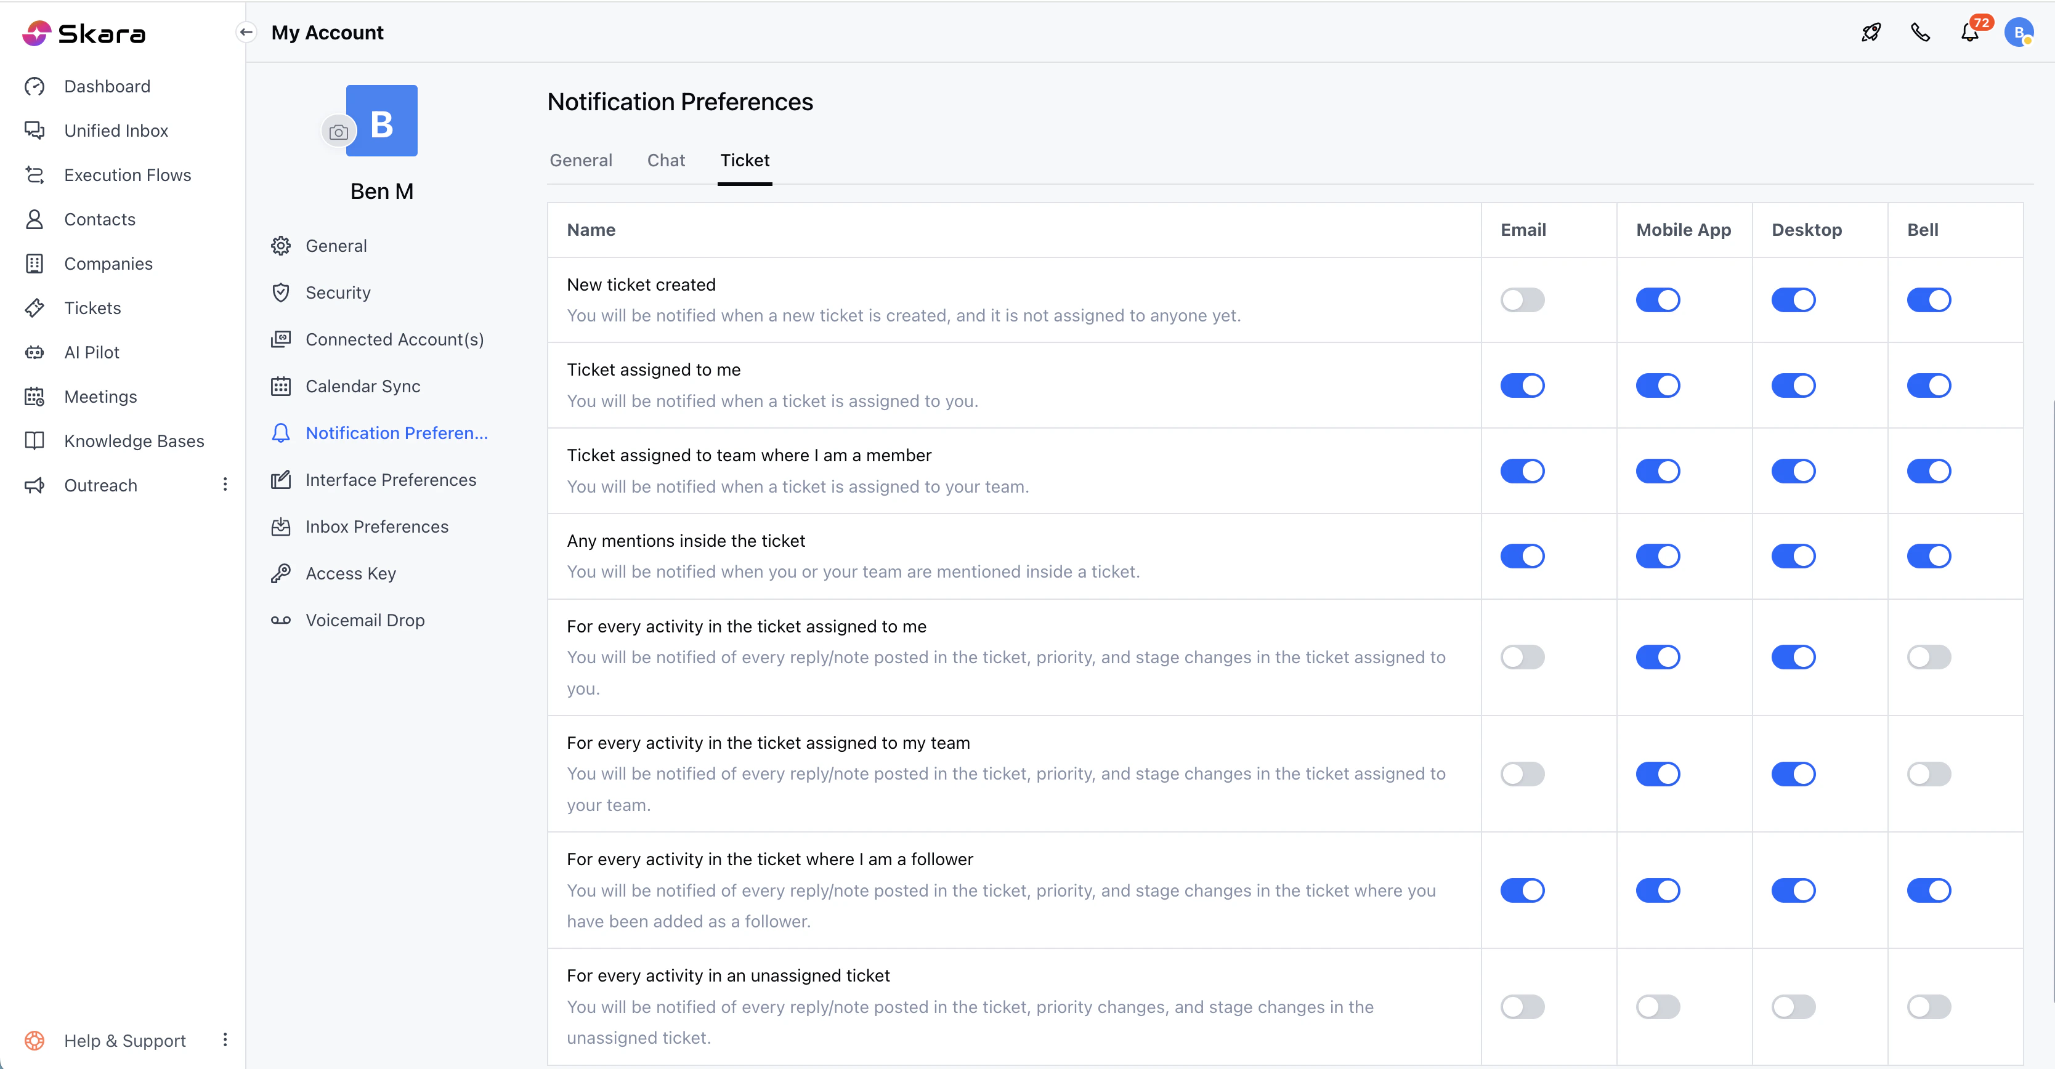Screen dimensions: 2055x1069
Task: Open more options next to Outreach
Action: [x=225, y=485]
